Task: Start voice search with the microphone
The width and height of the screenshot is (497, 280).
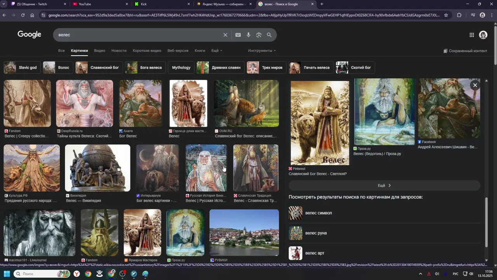Action: (x=248, y=35)
